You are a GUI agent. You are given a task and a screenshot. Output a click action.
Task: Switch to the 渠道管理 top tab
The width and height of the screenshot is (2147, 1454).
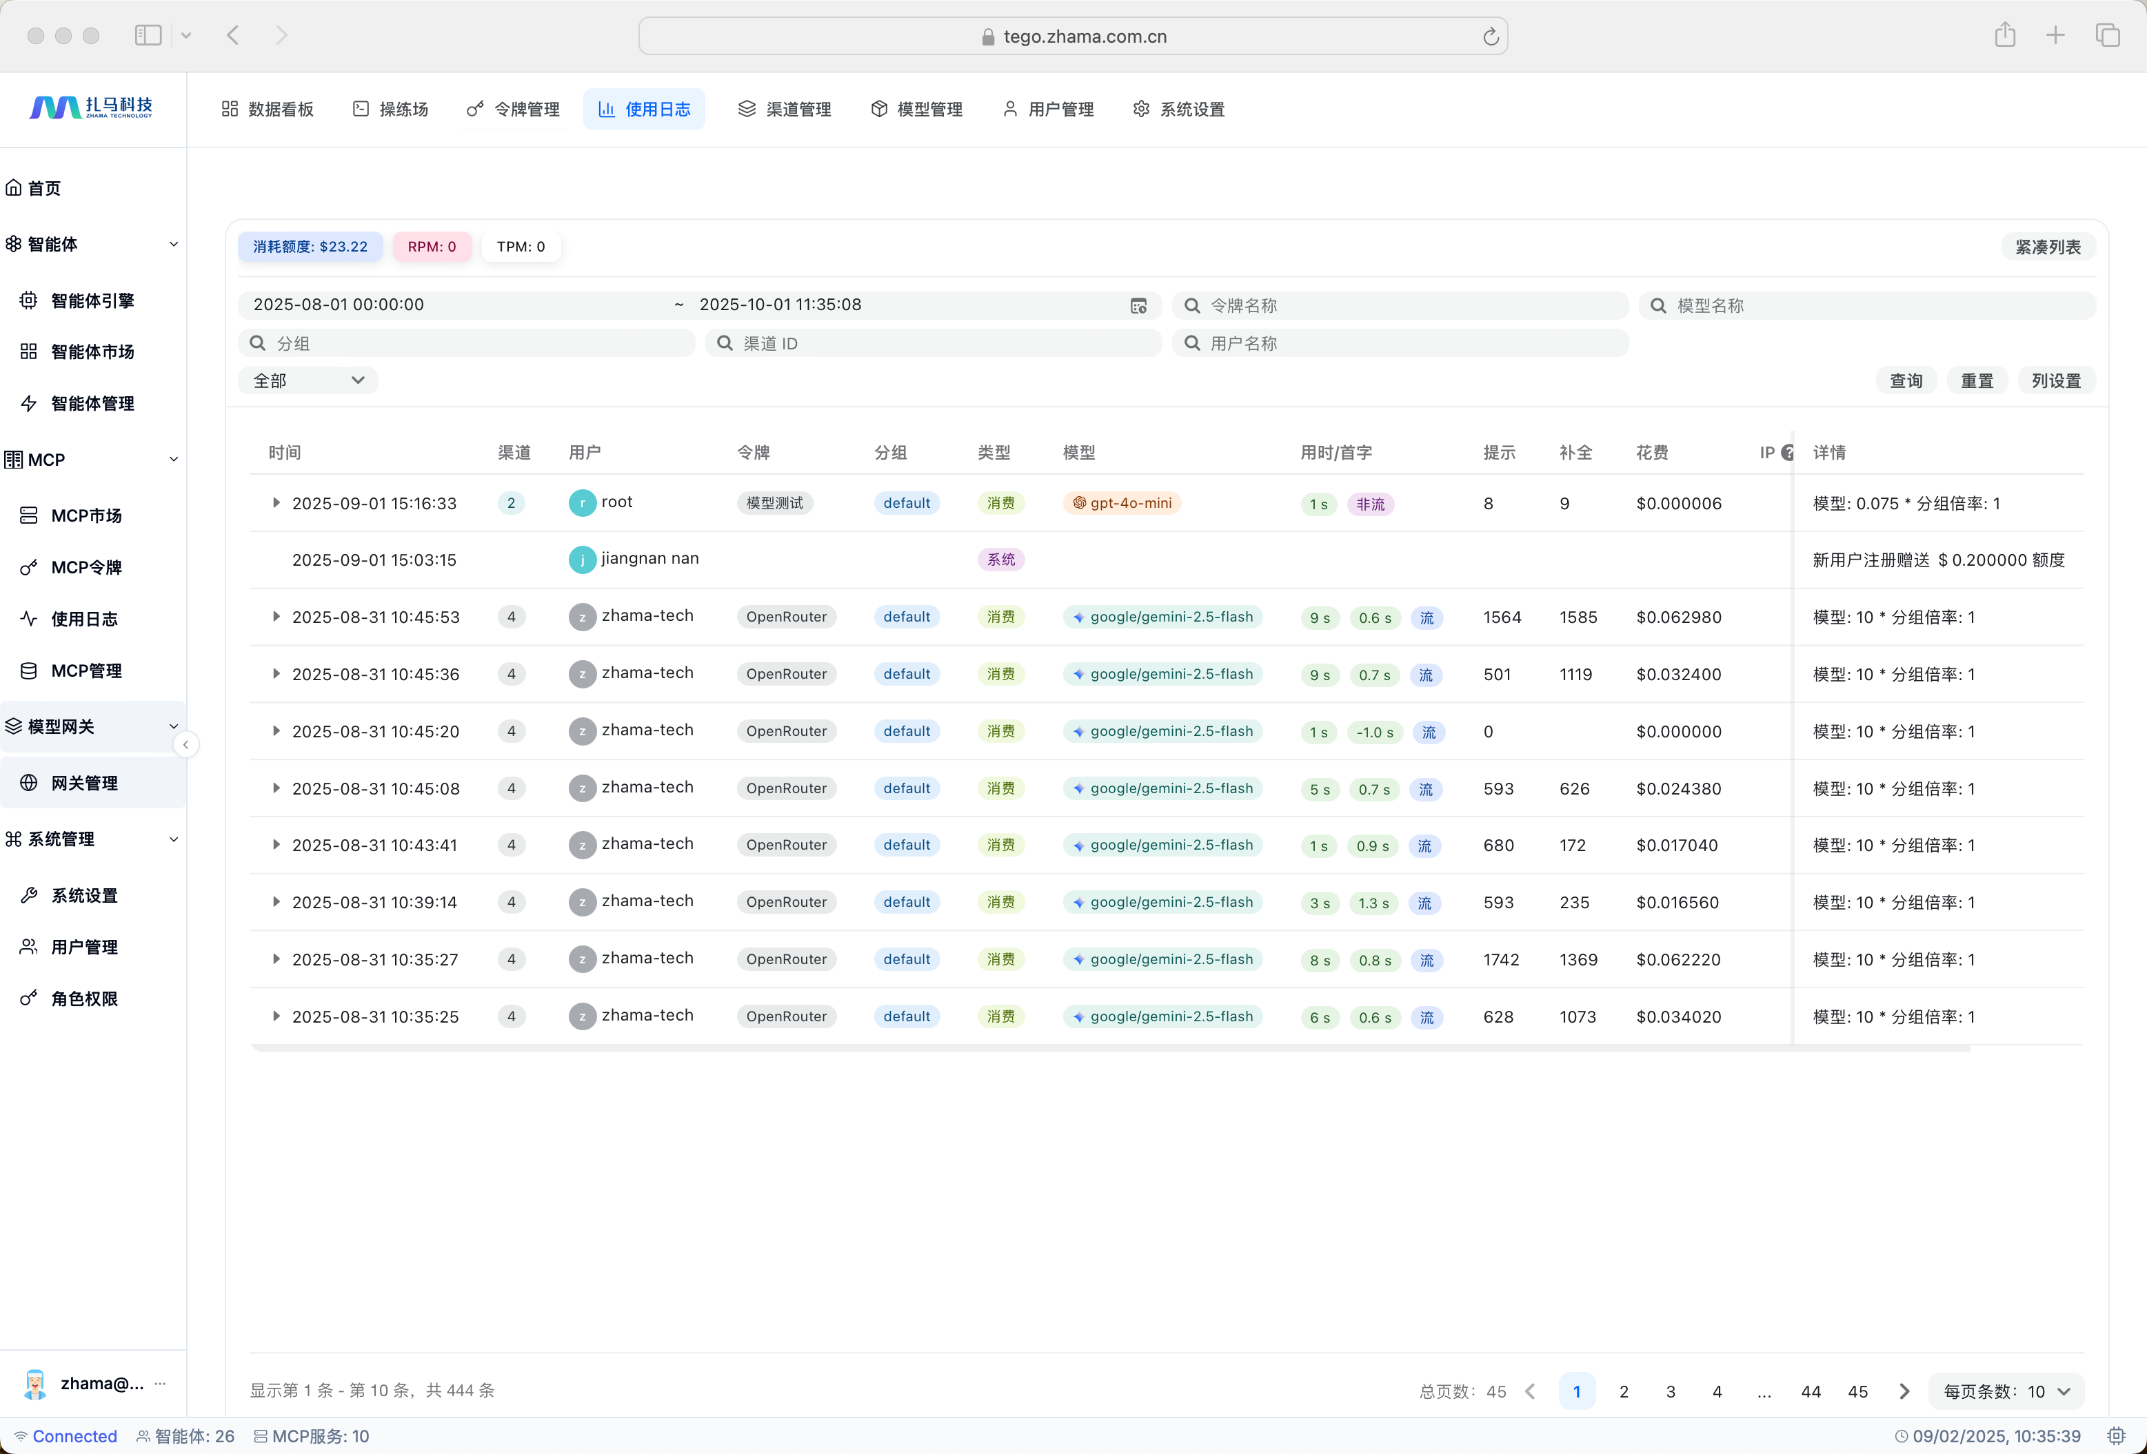tap(785, 109)
